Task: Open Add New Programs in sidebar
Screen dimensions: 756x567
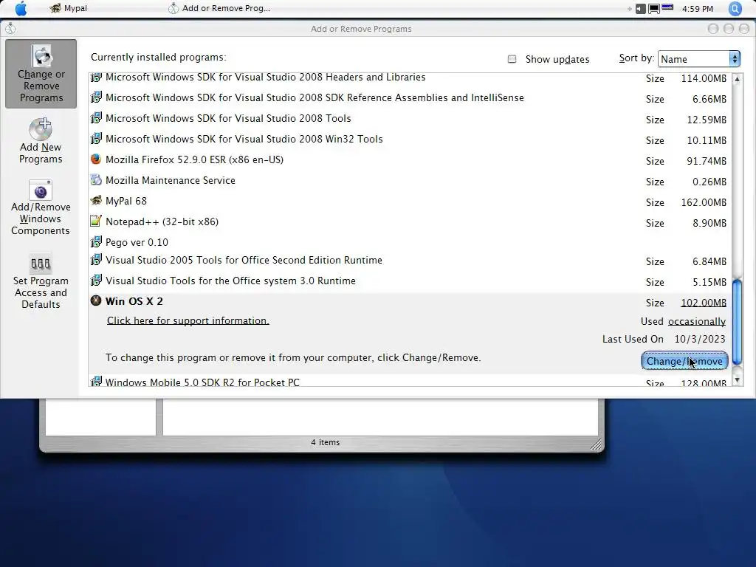Action: (41, 141)
